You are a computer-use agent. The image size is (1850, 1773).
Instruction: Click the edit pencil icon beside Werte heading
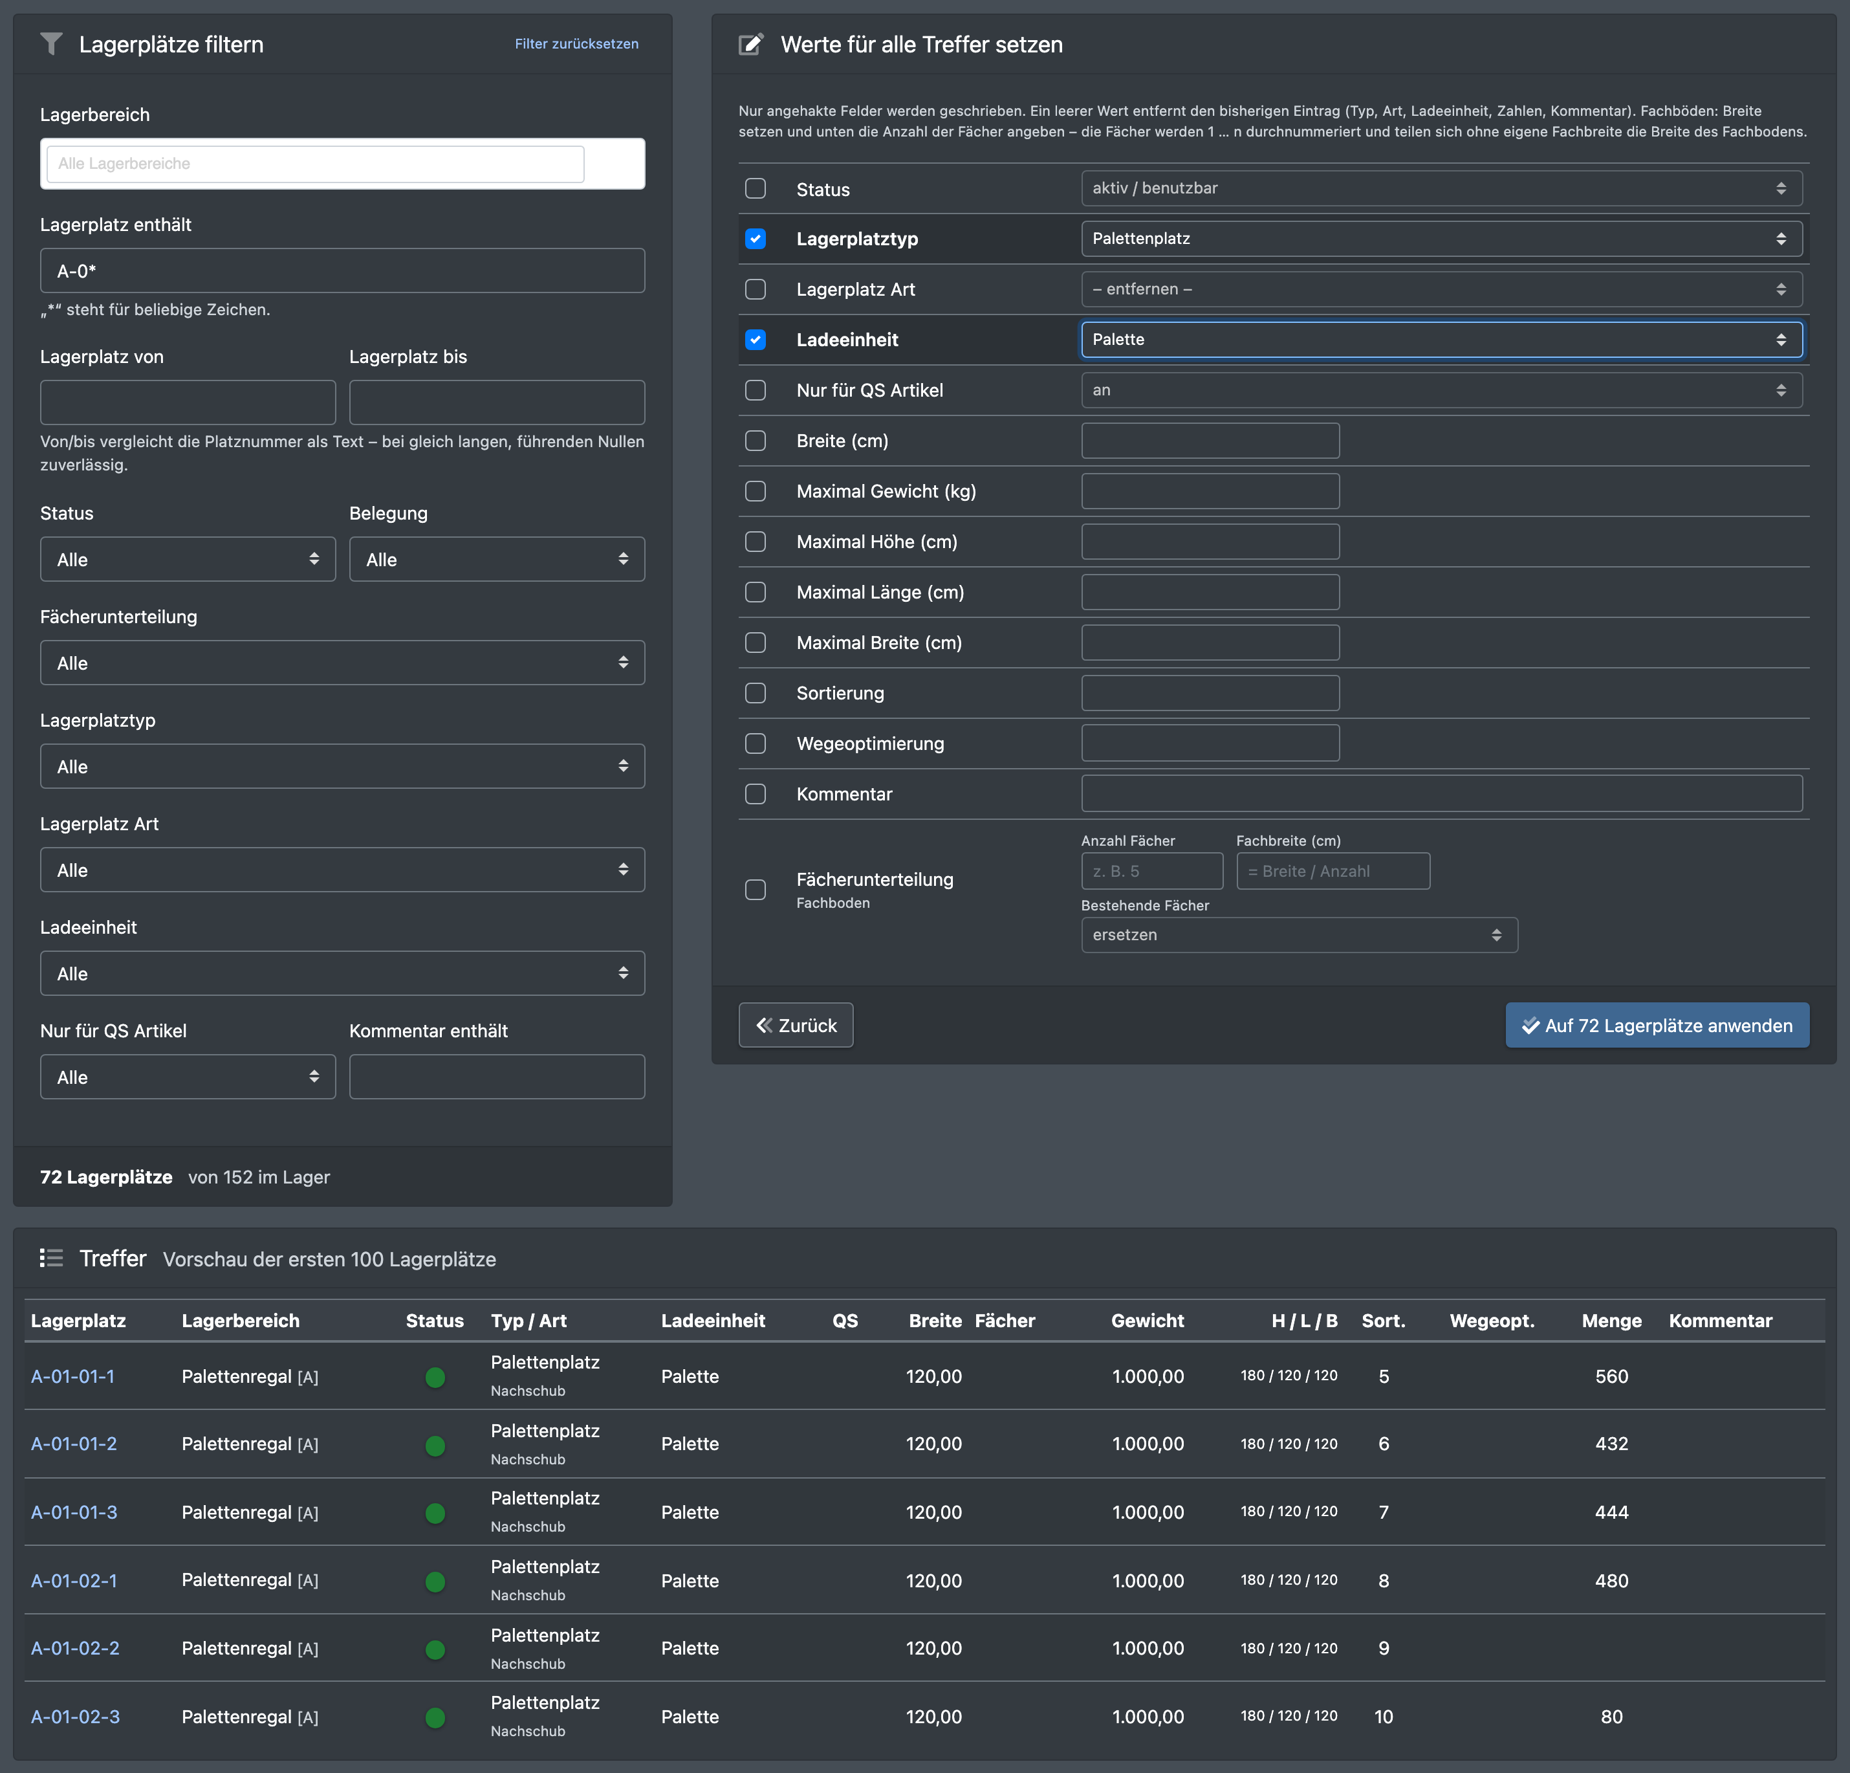pyautogui.click(x=750, y=45)
